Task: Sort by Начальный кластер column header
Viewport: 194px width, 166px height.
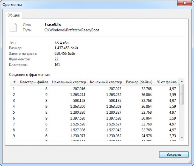Action: pos(69,82)
